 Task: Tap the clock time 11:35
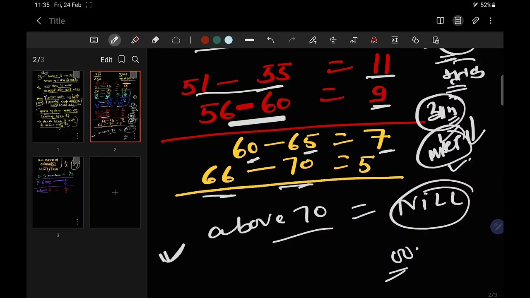(x=42, y=5)
